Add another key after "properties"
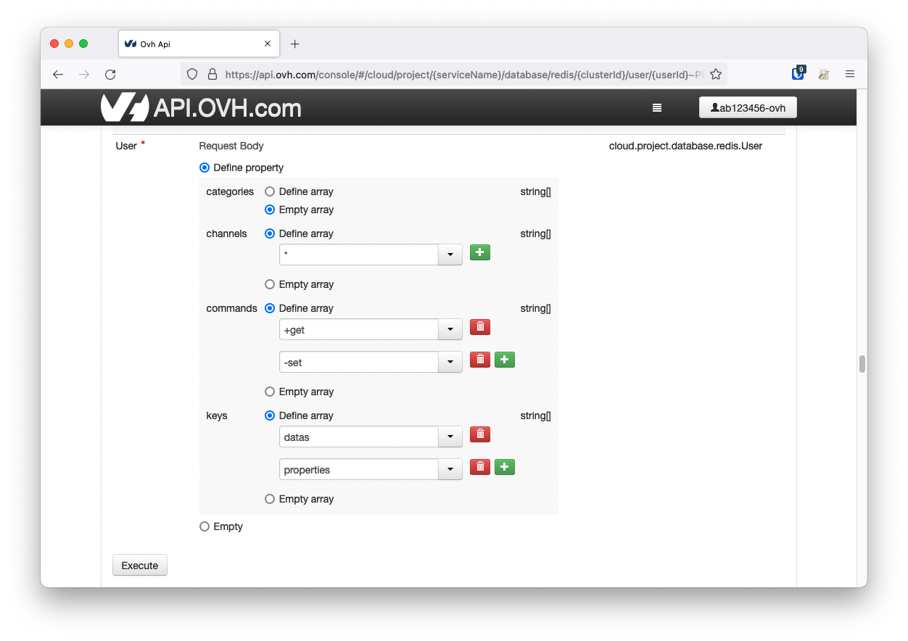This screenshot has width=908, height=641. click(505, 467)
